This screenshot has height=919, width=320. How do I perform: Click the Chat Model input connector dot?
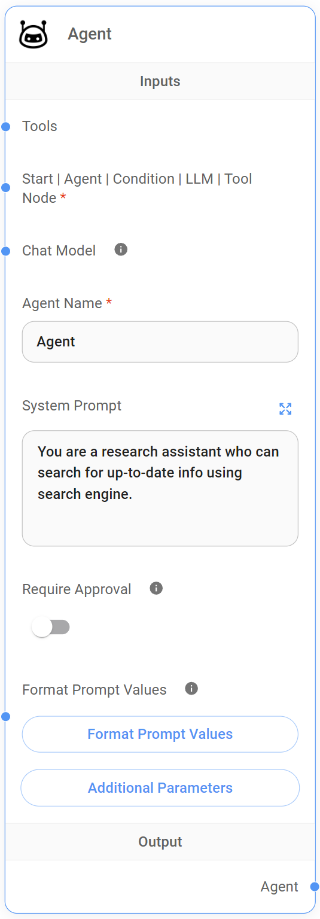click(6, 251)
